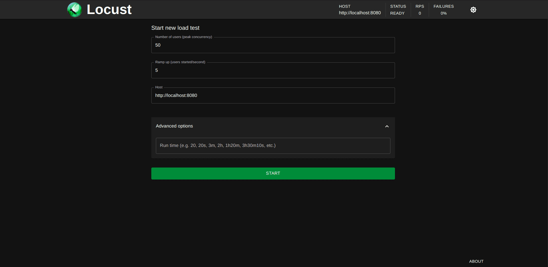Click the Locust title text
Image resolution: width=548 pixels, height=267 pixels.
109,10
